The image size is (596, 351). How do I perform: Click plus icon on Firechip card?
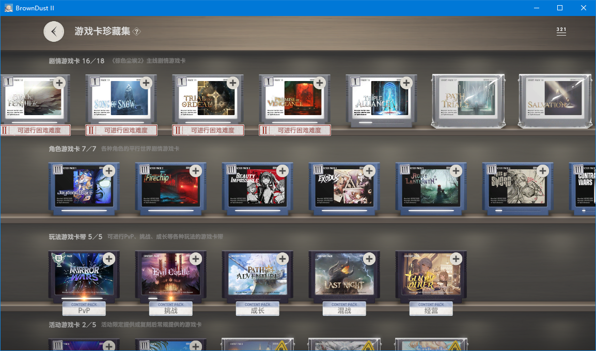196,171
